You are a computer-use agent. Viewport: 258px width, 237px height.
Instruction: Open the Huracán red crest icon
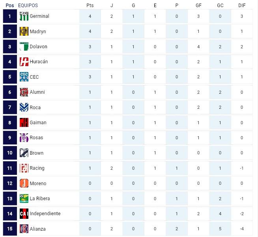pos(24,62)
